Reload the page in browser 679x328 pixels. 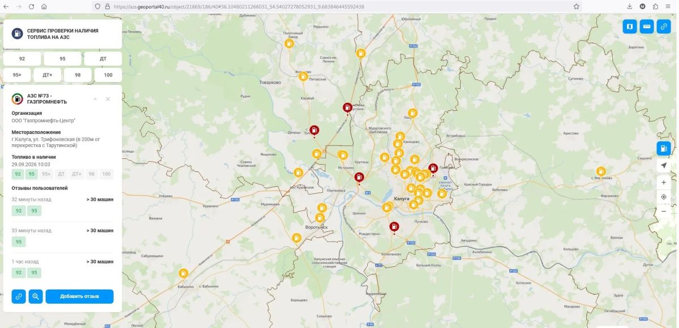[31, 6]
